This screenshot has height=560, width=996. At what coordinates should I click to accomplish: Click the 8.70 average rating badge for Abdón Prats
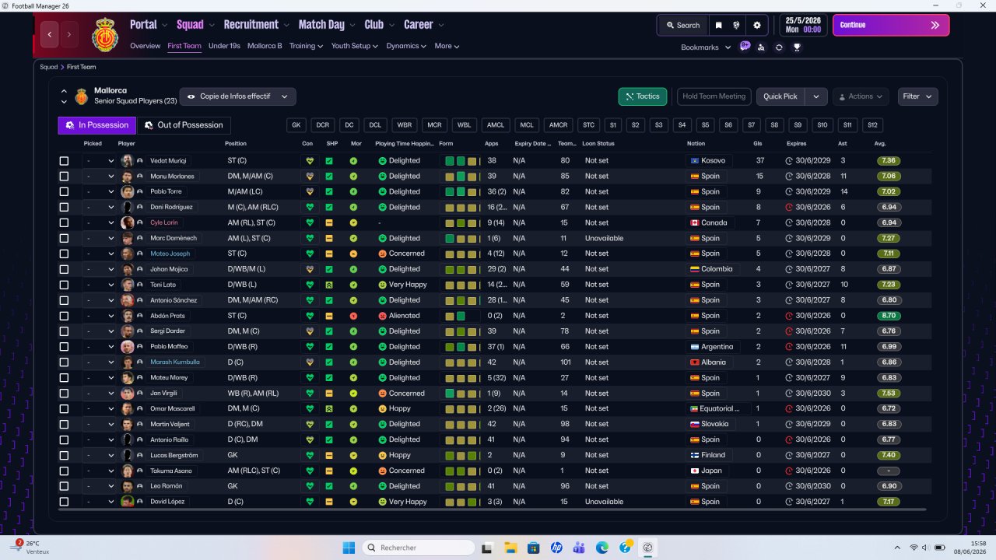[888, 316]
